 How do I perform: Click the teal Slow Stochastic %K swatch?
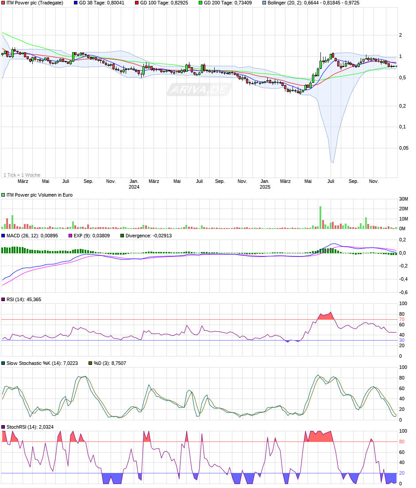pyautogui.click(x=3, y=363)
